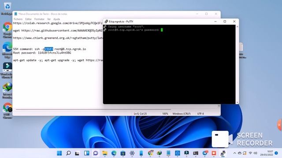The image size is (282, 158).
Task: Open Wi-Fi network tray icon
Action: [250, 153]
